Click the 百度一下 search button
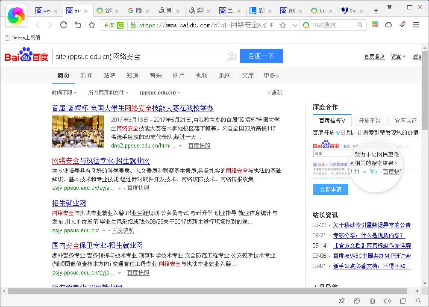Screen dimensions: 429x307 pos(261,56)
